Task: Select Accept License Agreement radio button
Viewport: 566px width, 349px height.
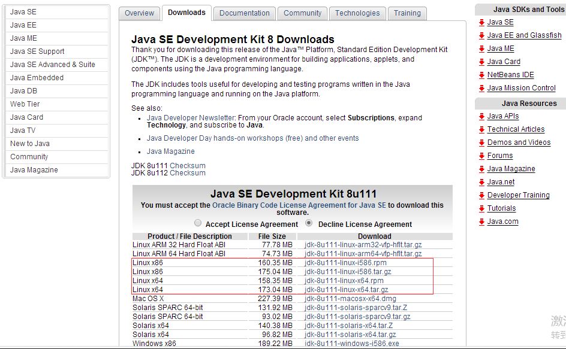Action: click(x=198, y=223)
